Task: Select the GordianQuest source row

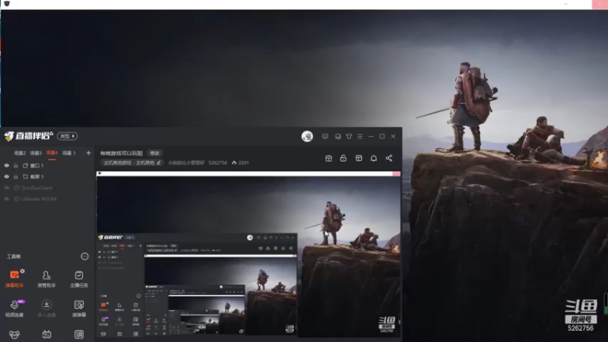Action: (x=47, y=188)
